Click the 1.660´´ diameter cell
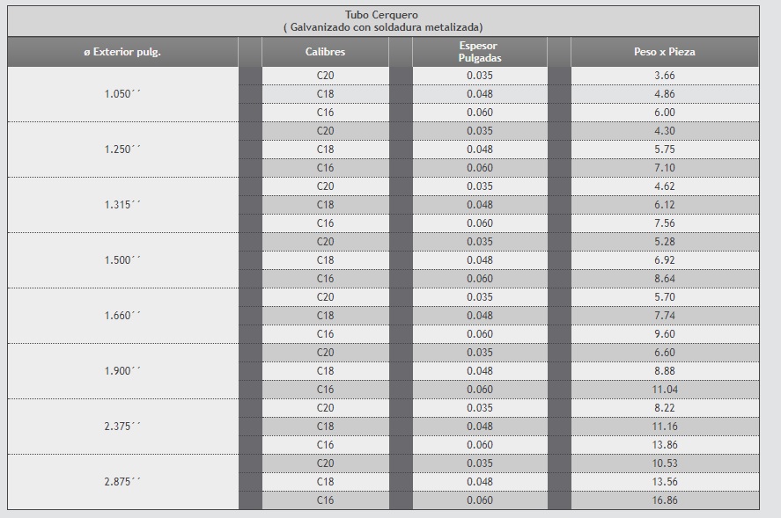Viewport: 781px width, 518px height. coord(122,316)
